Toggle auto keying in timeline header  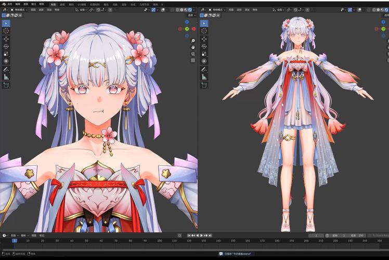(179, 236)
